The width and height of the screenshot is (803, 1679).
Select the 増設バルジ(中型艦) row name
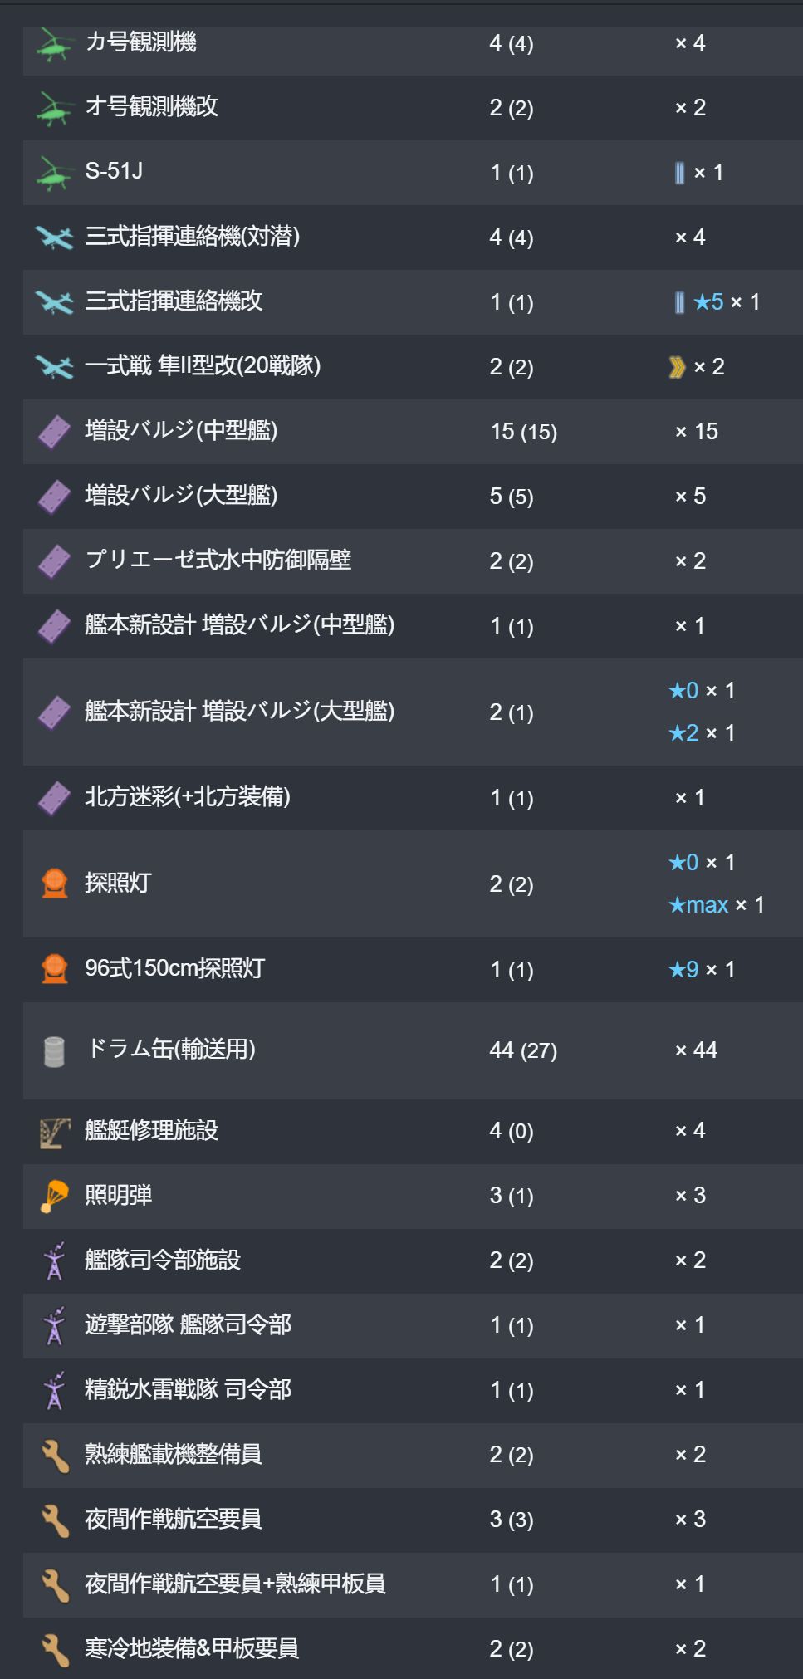181,430
